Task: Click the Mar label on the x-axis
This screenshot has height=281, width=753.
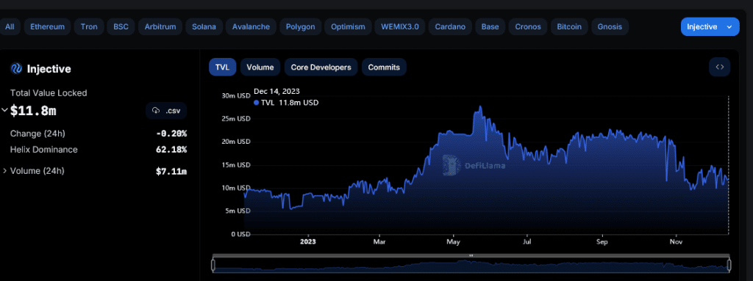Action: tap(379, 242)
